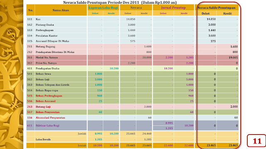Click account number '213'
266x149 pixels.
30,107
